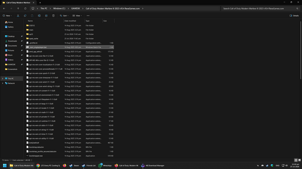Open AB Download Manager taskbar item

point(153,166)
